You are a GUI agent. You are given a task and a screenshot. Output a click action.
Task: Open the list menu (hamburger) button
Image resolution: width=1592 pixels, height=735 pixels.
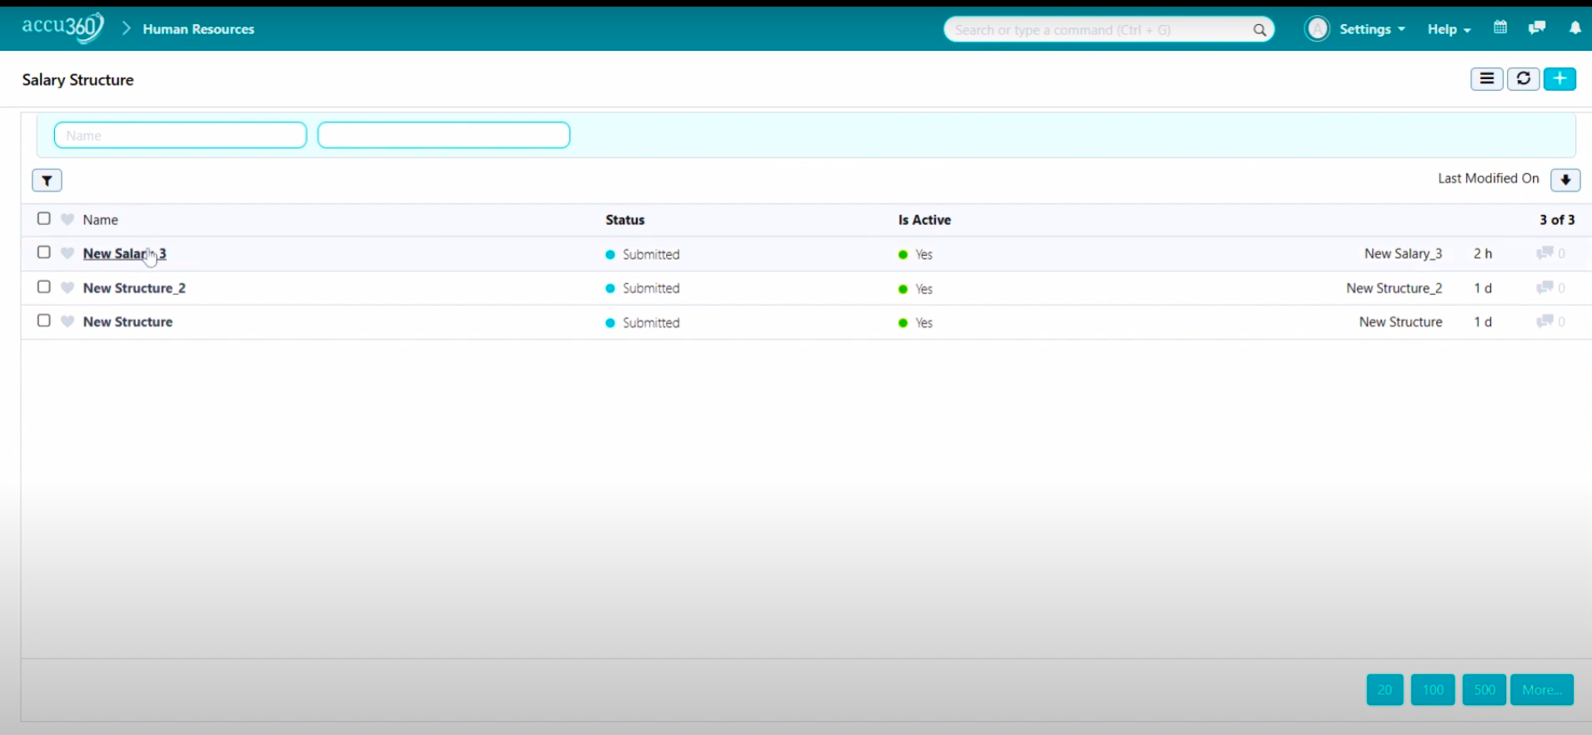[x=1487, y=79]
